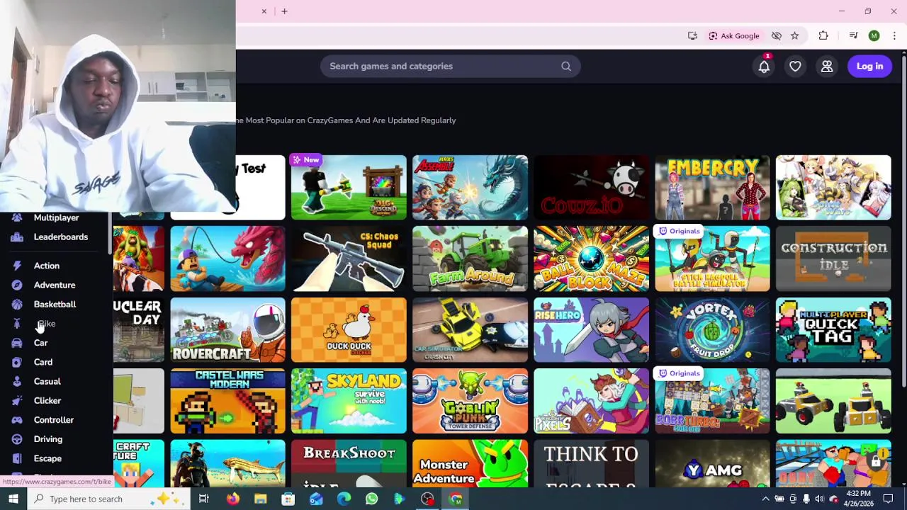The width and height of the screenshot is (907, 510).
Task: Focus the Search games and categories field
Action: [x=450, y=66]
